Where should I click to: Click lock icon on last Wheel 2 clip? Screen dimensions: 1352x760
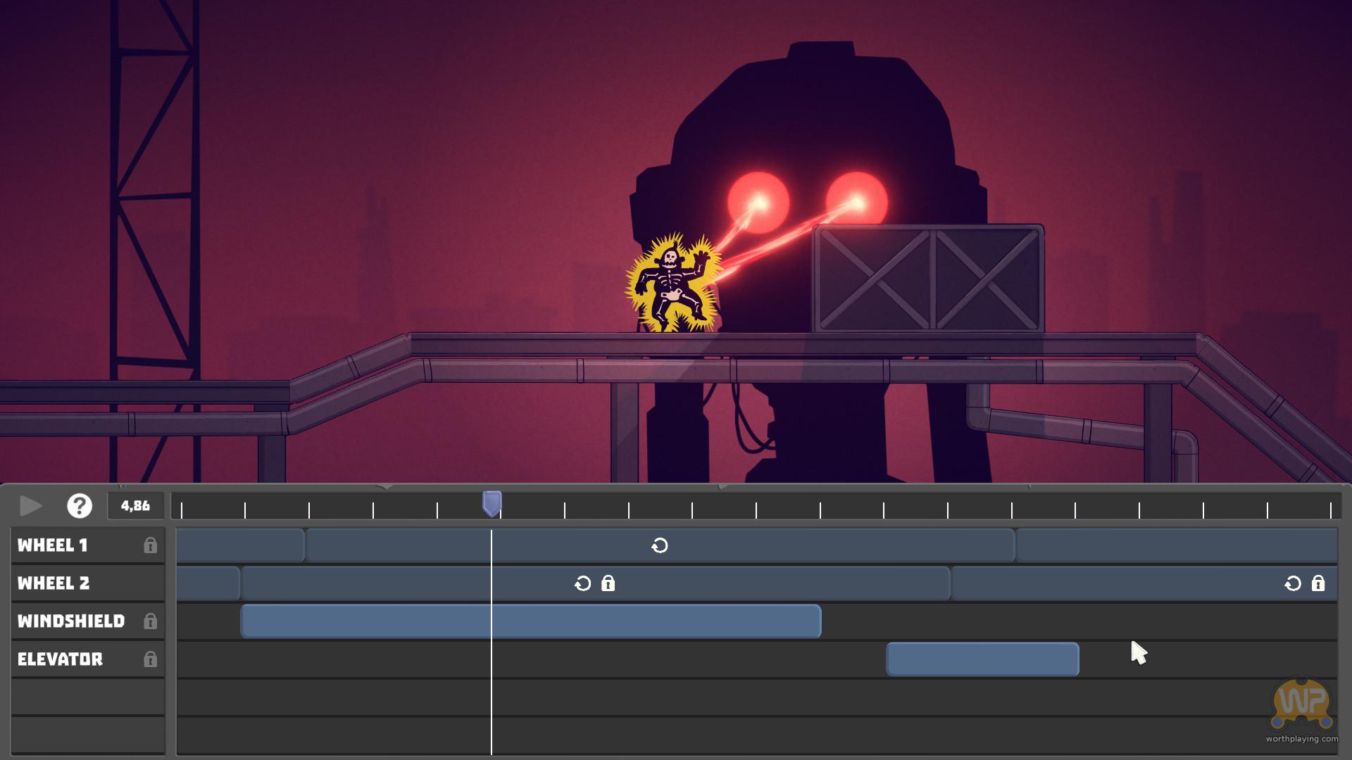point(1318,583)
